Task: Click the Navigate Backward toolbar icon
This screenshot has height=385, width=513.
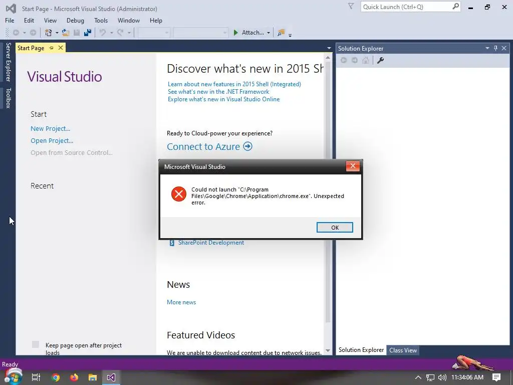Action: click(x=16, y=33)
